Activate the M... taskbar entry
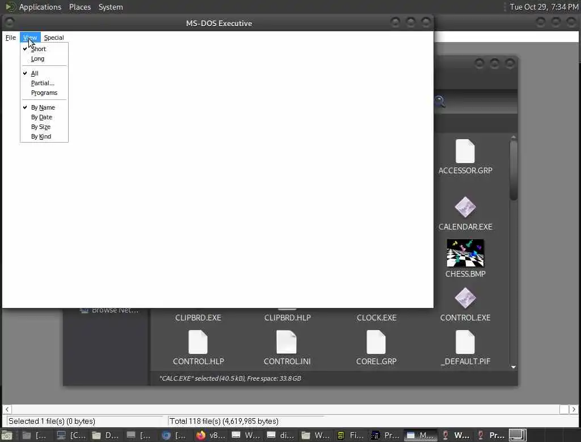 [x=420, y=435]
